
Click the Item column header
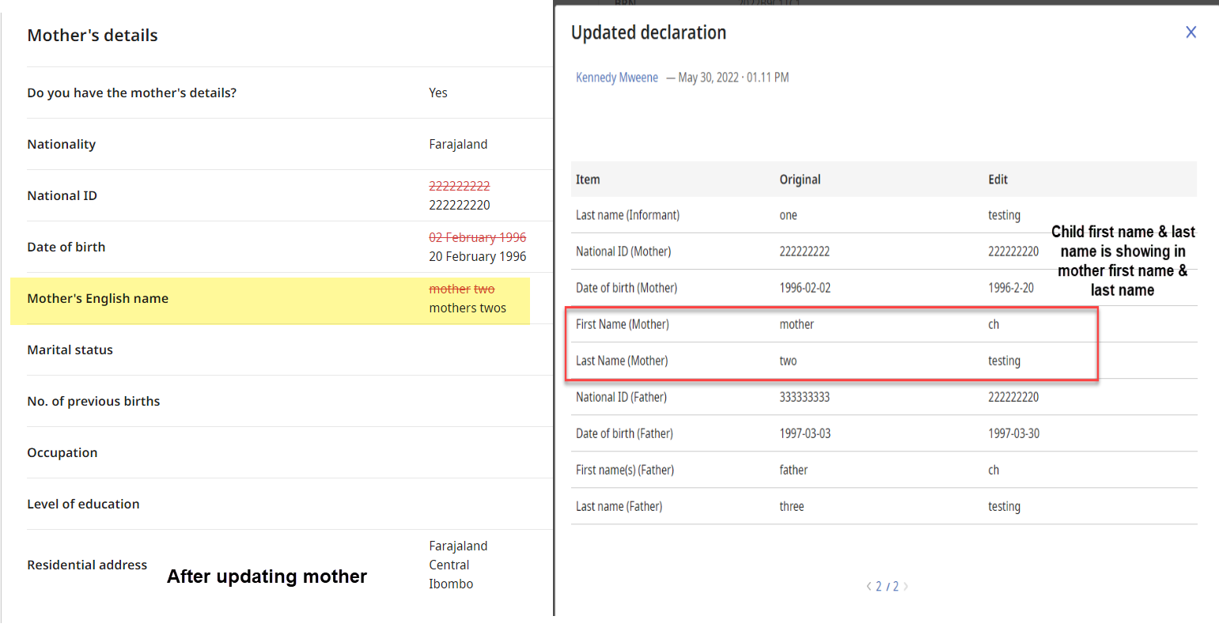588,180
